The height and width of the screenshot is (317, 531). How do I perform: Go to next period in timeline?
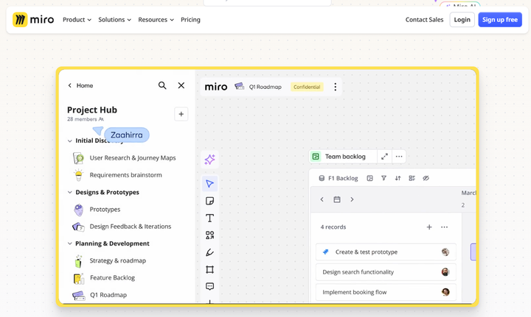(x=352, y=199)
